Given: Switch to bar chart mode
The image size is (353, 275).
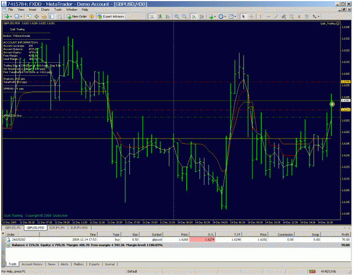Looking at the screenshot, I should tap(152, 16).
